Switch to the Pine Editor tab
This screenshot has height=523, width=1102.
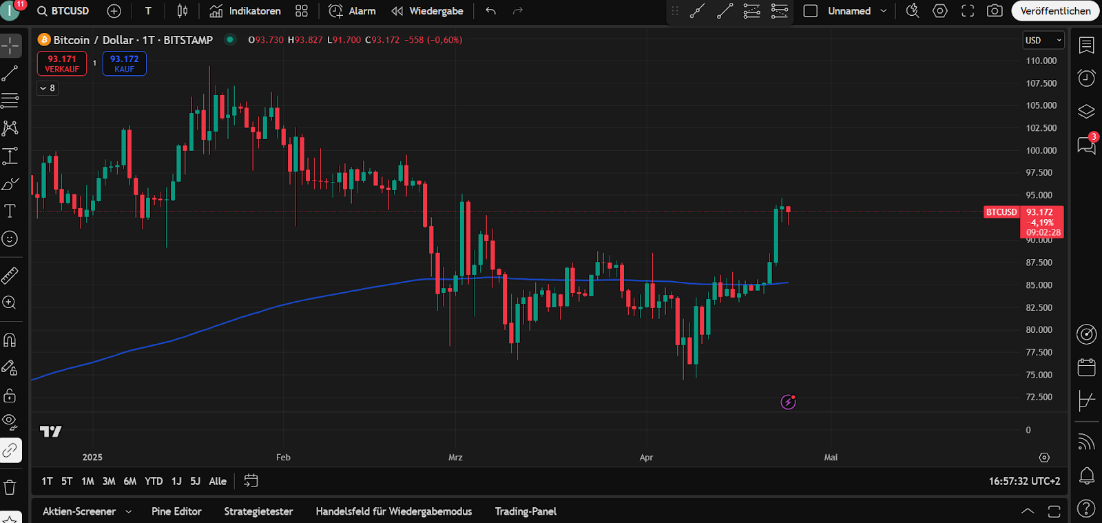coord(176,511)
